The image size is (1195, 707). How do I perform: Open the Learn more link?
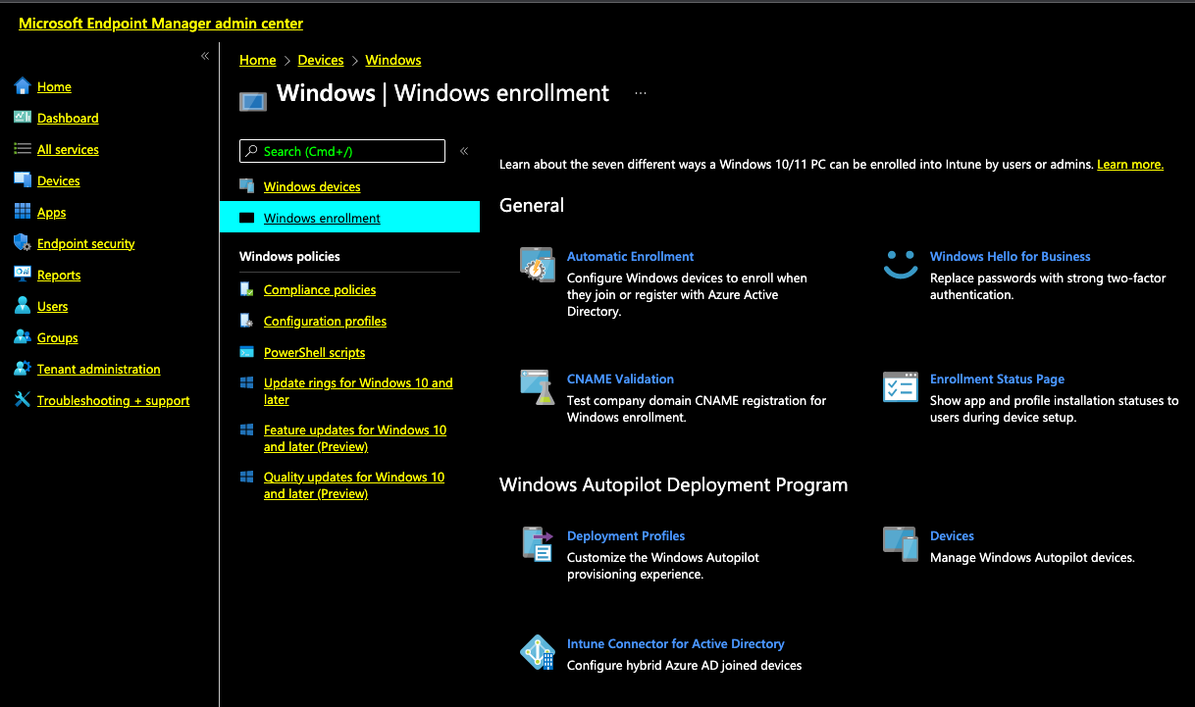point(1130,164)
